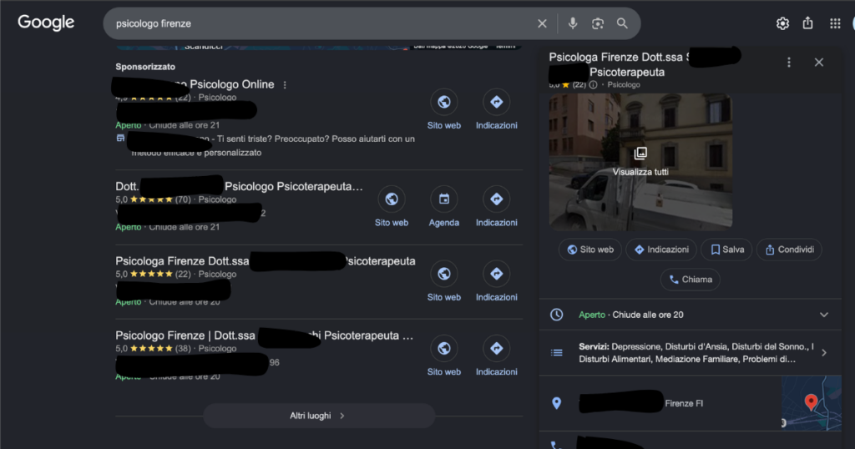Click Sito web button in detail panel
This screenshot has height=449, width=855.
590,250
